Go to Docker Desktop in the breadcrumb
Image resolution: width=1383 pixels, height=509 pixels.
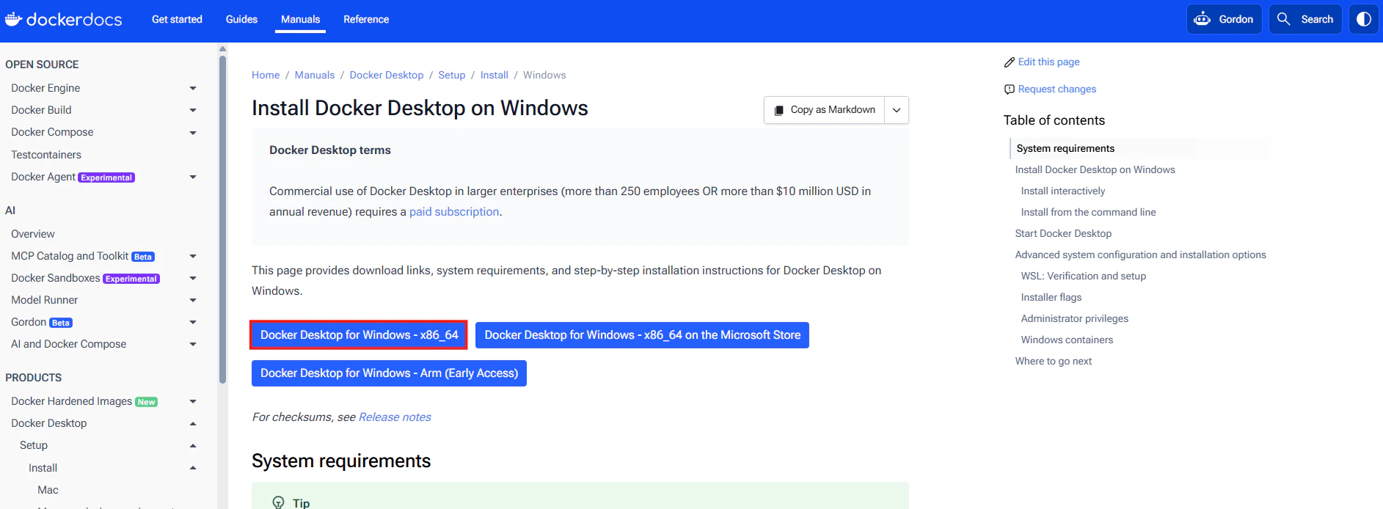tap(387, 75)
